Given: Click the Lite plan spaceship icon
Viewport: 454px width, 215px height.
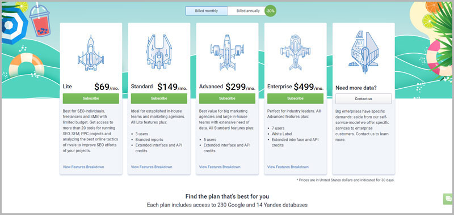Looking at the screenshot, I should 91,53.
